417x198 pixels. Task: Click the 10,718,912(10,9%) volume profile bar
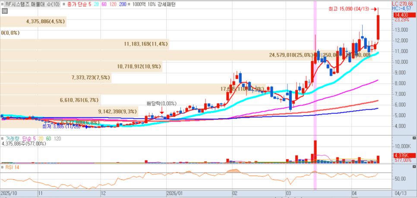81,66
